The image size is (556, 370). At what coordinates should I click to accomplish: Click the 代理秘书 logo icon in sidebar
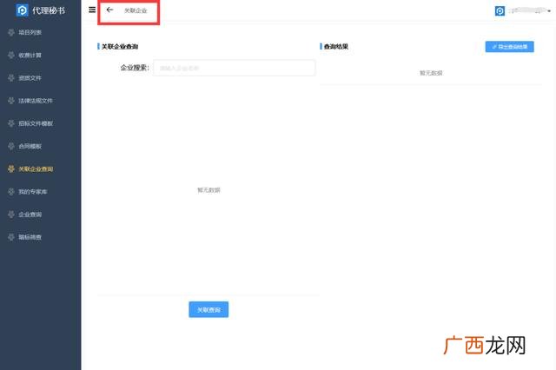22,10
